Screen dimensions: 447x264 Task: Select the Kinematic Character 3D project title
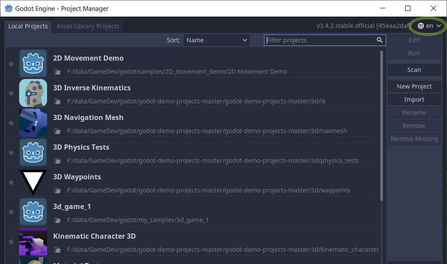(x=95, y=237)
